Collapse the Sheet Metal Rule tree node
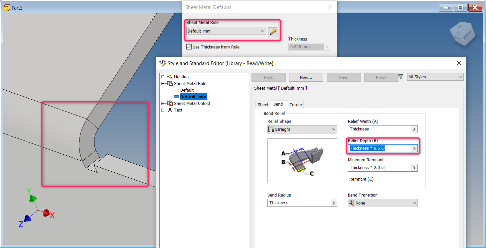The image size is (486, 248). 163,83
